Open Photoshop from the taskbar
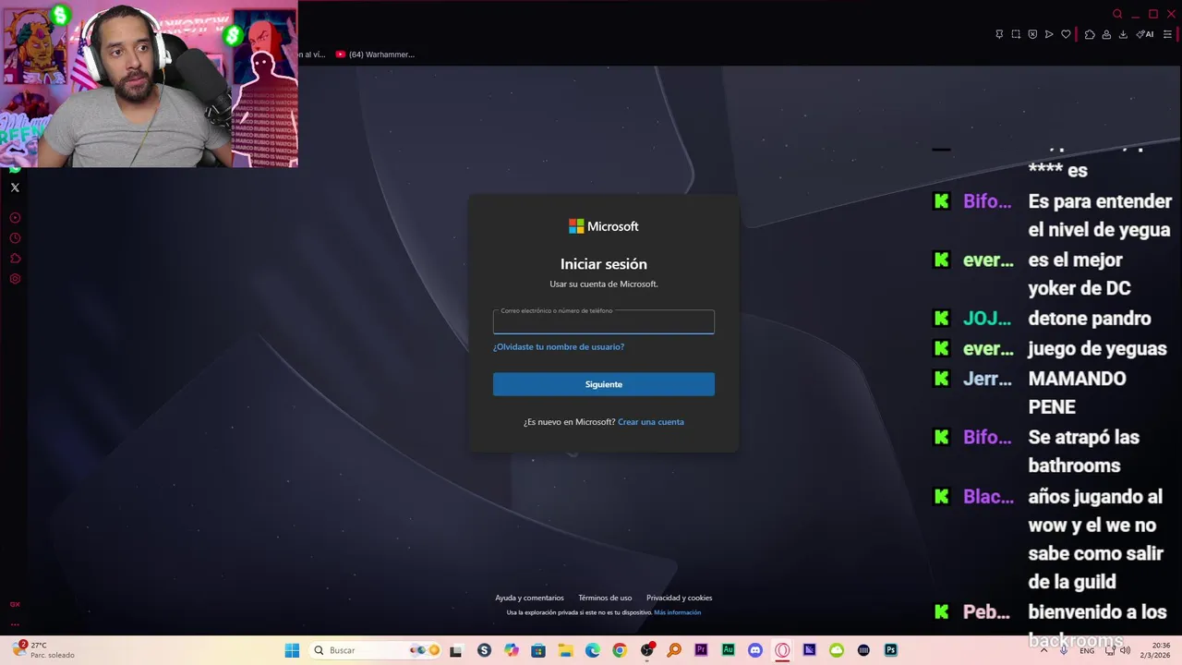The height and width of the screenshot is (665, 1182). point(891,650)
